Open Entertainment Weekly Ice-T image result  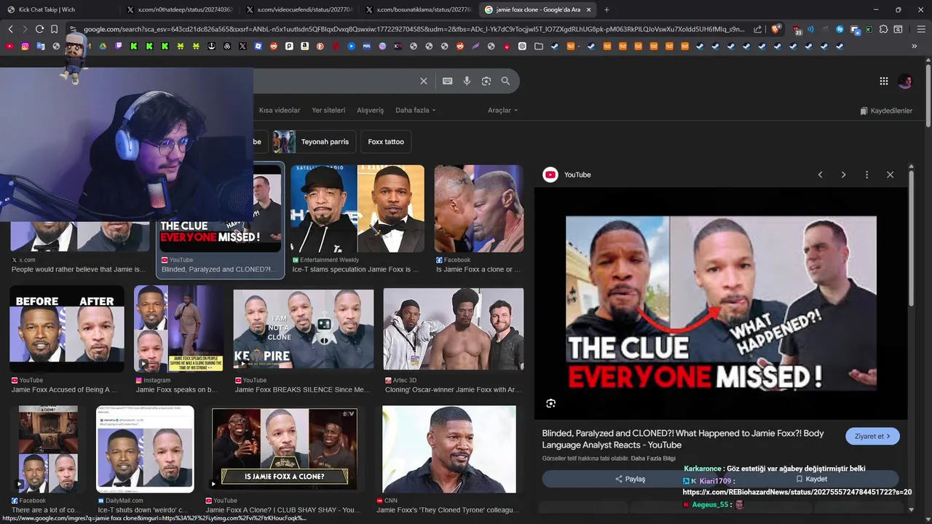[357, 209]
